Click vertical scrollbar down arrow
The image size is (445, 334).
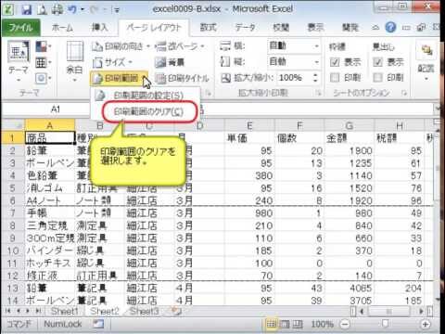pos(438,300)
